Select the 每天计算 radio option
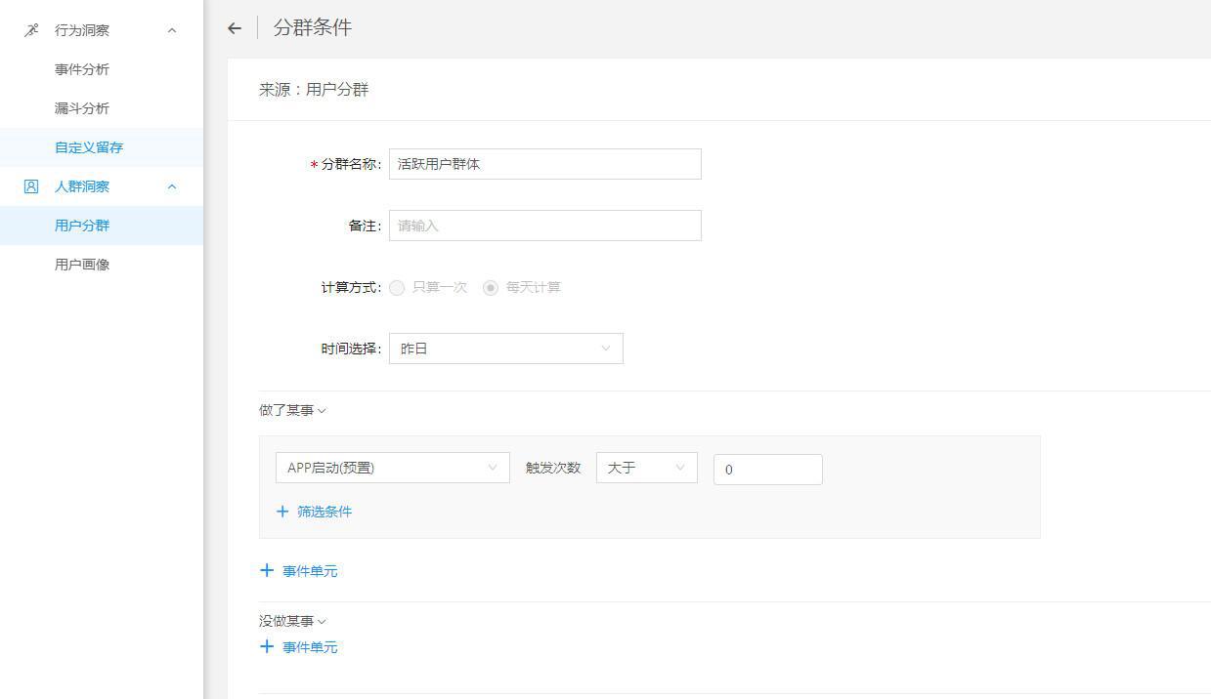Screen dimensions: 1211x699 [491, 288]
